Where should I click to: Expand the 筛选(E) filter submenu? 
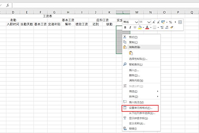pos(141,91)
